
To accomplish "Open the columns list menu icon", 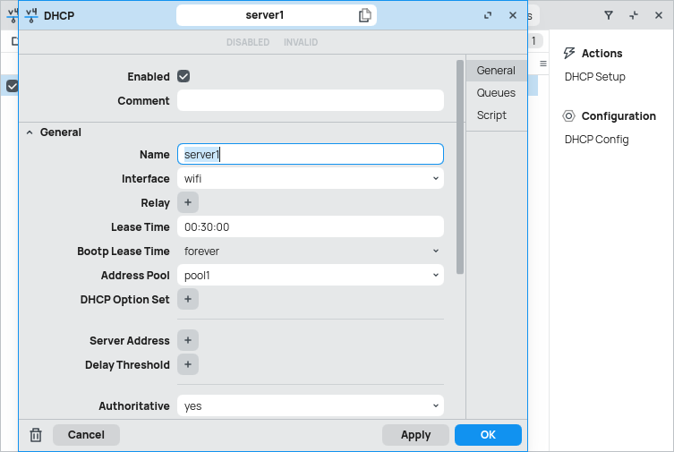I will tap(543, 64).
